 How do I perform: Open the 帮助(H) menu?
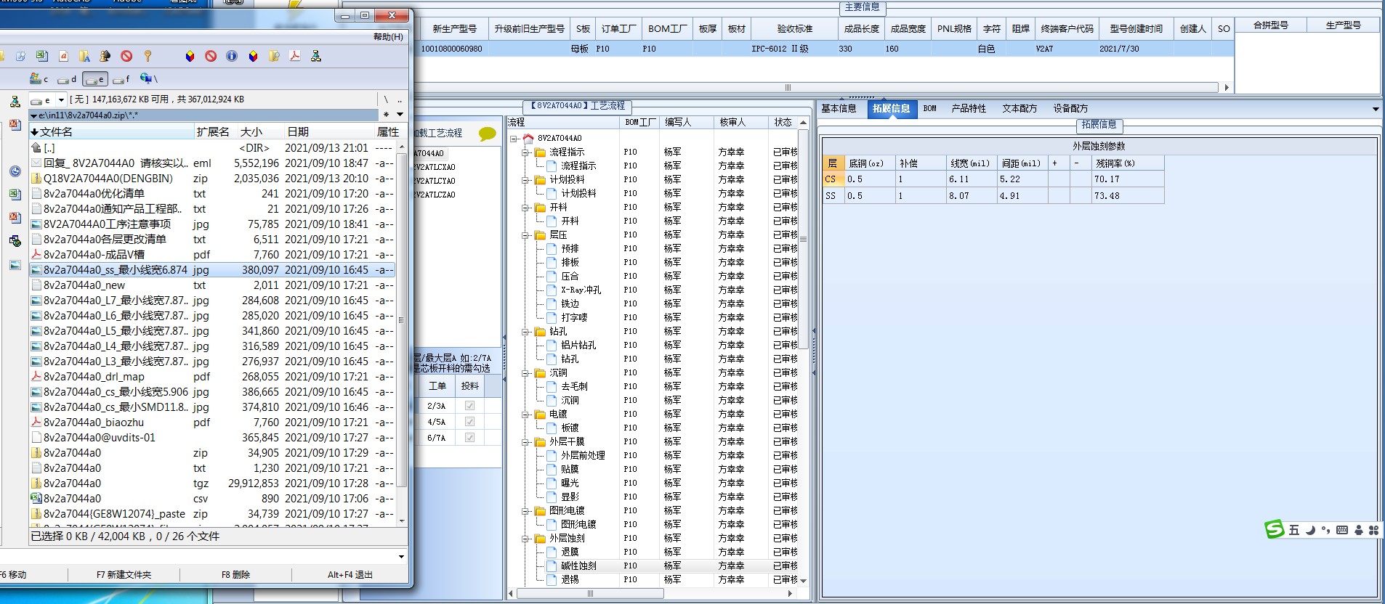pyautogui.click(x=388, y=36)
